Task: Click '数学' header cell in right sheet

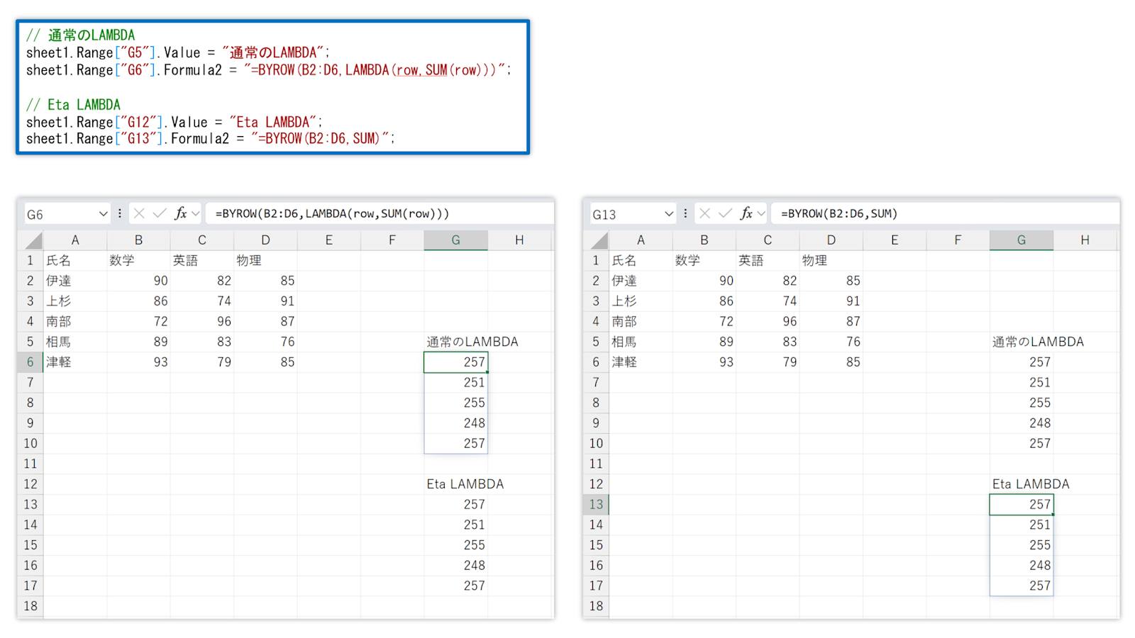Action: [x=704, y=261]
